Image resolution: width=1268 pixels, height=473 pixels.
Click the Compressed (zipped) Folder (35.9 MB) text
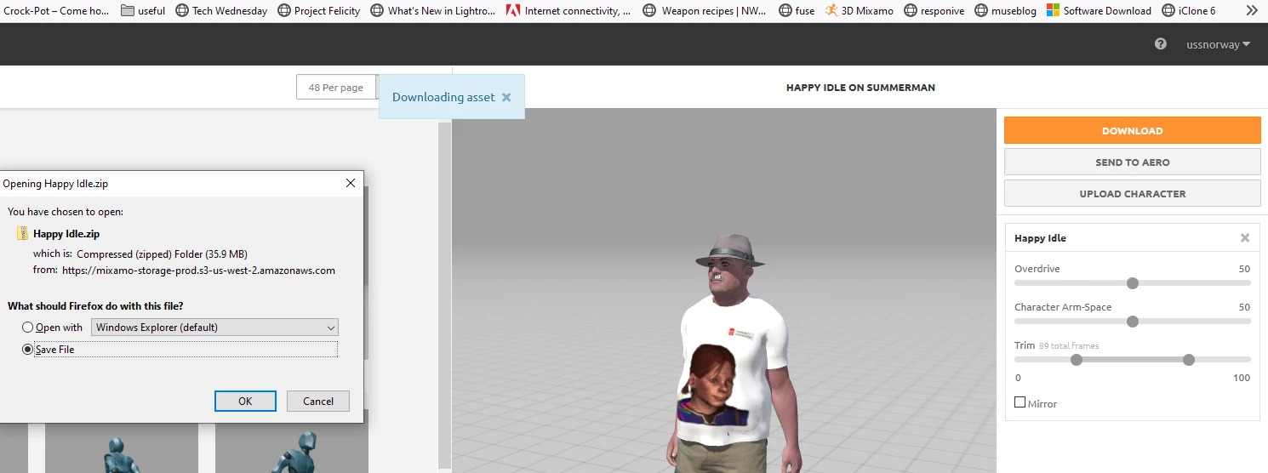162,254
